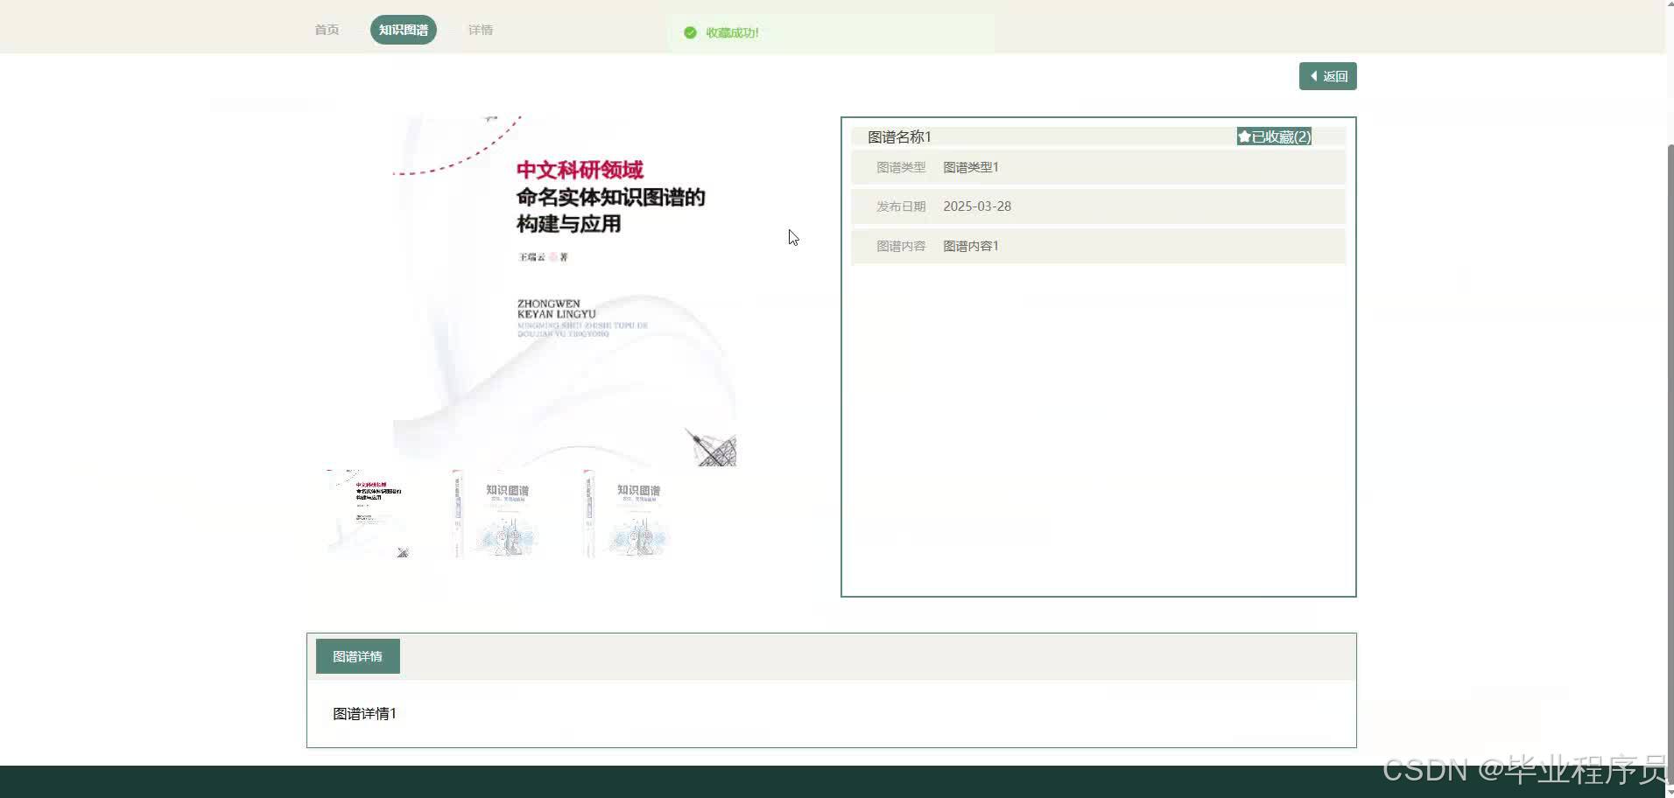
Task: Open the 首页 navigation tab
Action: click(327, 30)
